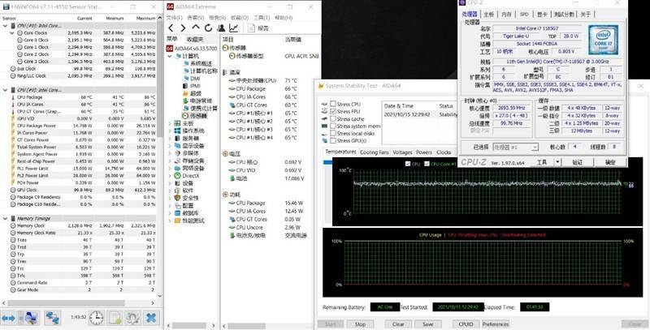Click the up-level arrow in AIDA64 toolbar
This screenshot has height=330, width=650.
196,28
